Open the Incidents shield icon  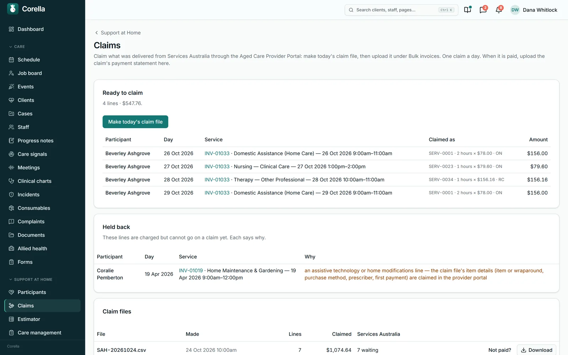tap(11, 195)
